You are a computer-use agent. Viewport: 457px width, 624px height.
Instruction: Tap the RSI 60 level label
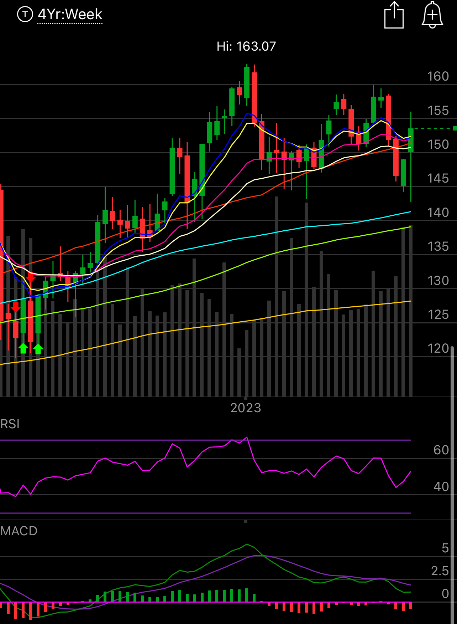click(x=441, y=450)
